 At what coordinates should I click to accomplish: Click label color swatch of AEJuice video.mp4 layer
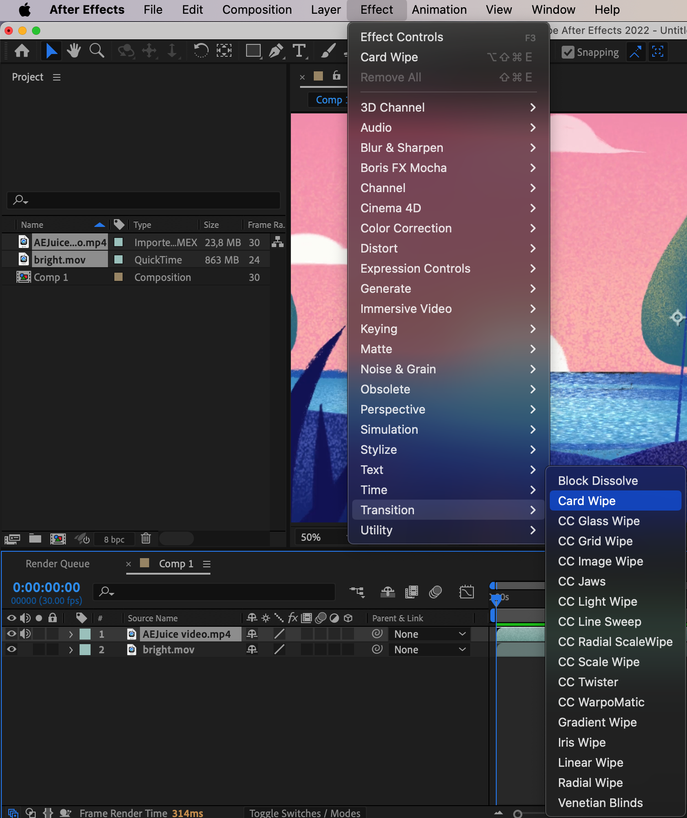pos(85,634)
